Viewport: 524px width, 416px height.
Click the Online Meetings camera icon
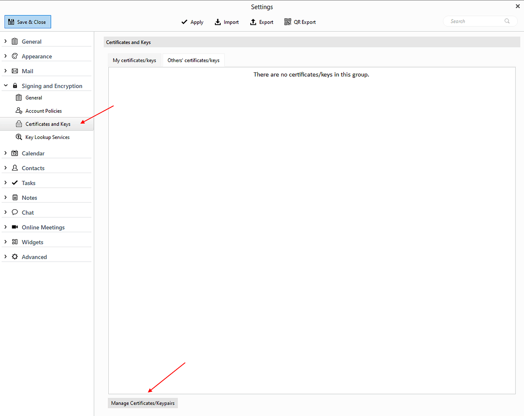[15, 227]
